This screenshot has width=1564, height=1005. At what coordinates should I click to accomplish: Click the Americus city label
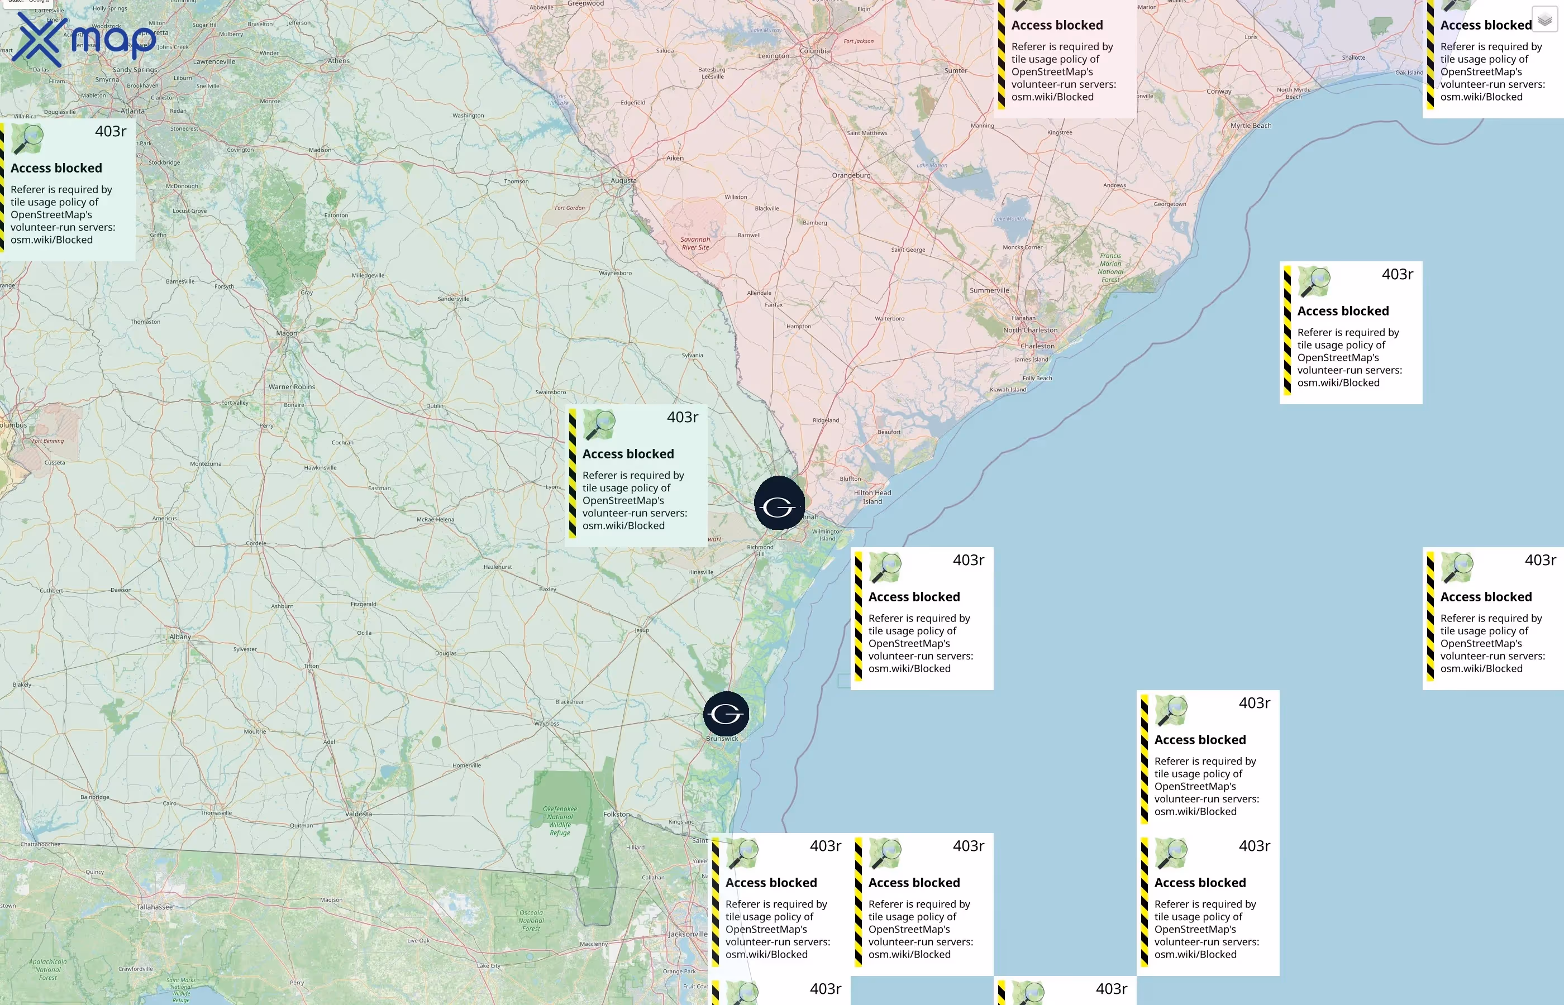164,519
